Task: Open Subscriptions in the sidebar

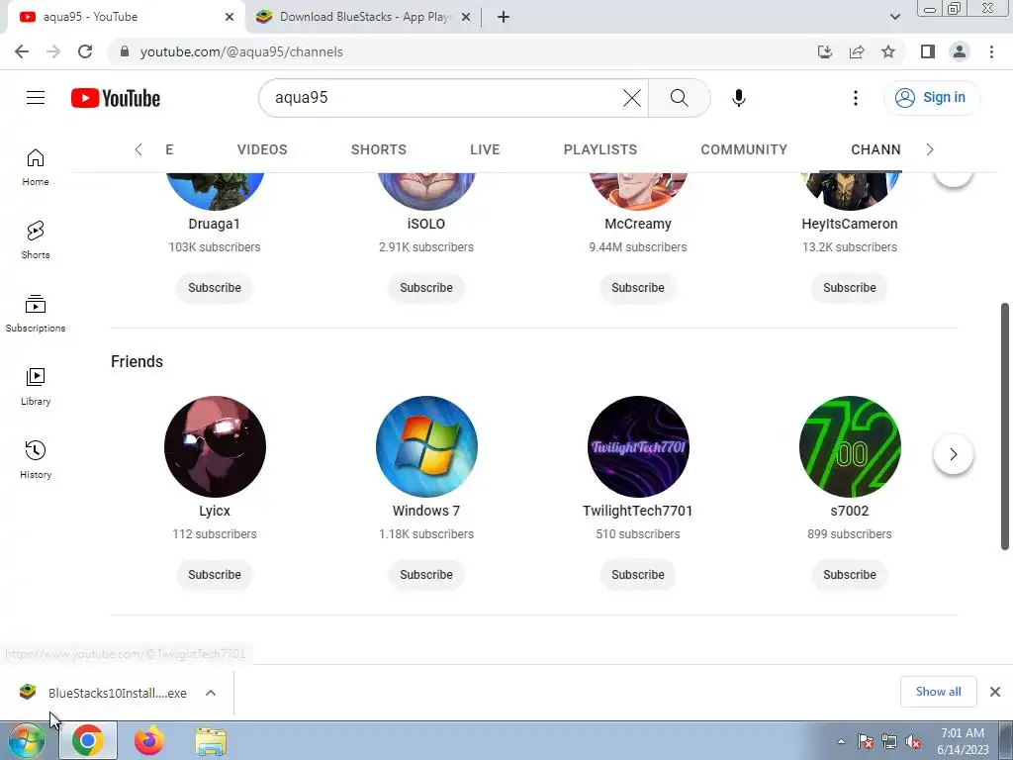Action: 36,314
